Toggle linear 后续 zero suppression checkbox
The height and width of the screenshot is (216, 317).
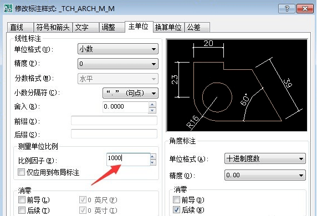(22, 210)
